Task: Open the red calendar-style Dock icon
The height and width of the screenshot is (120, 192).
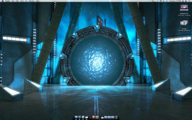Action: [x=87, y=117]
